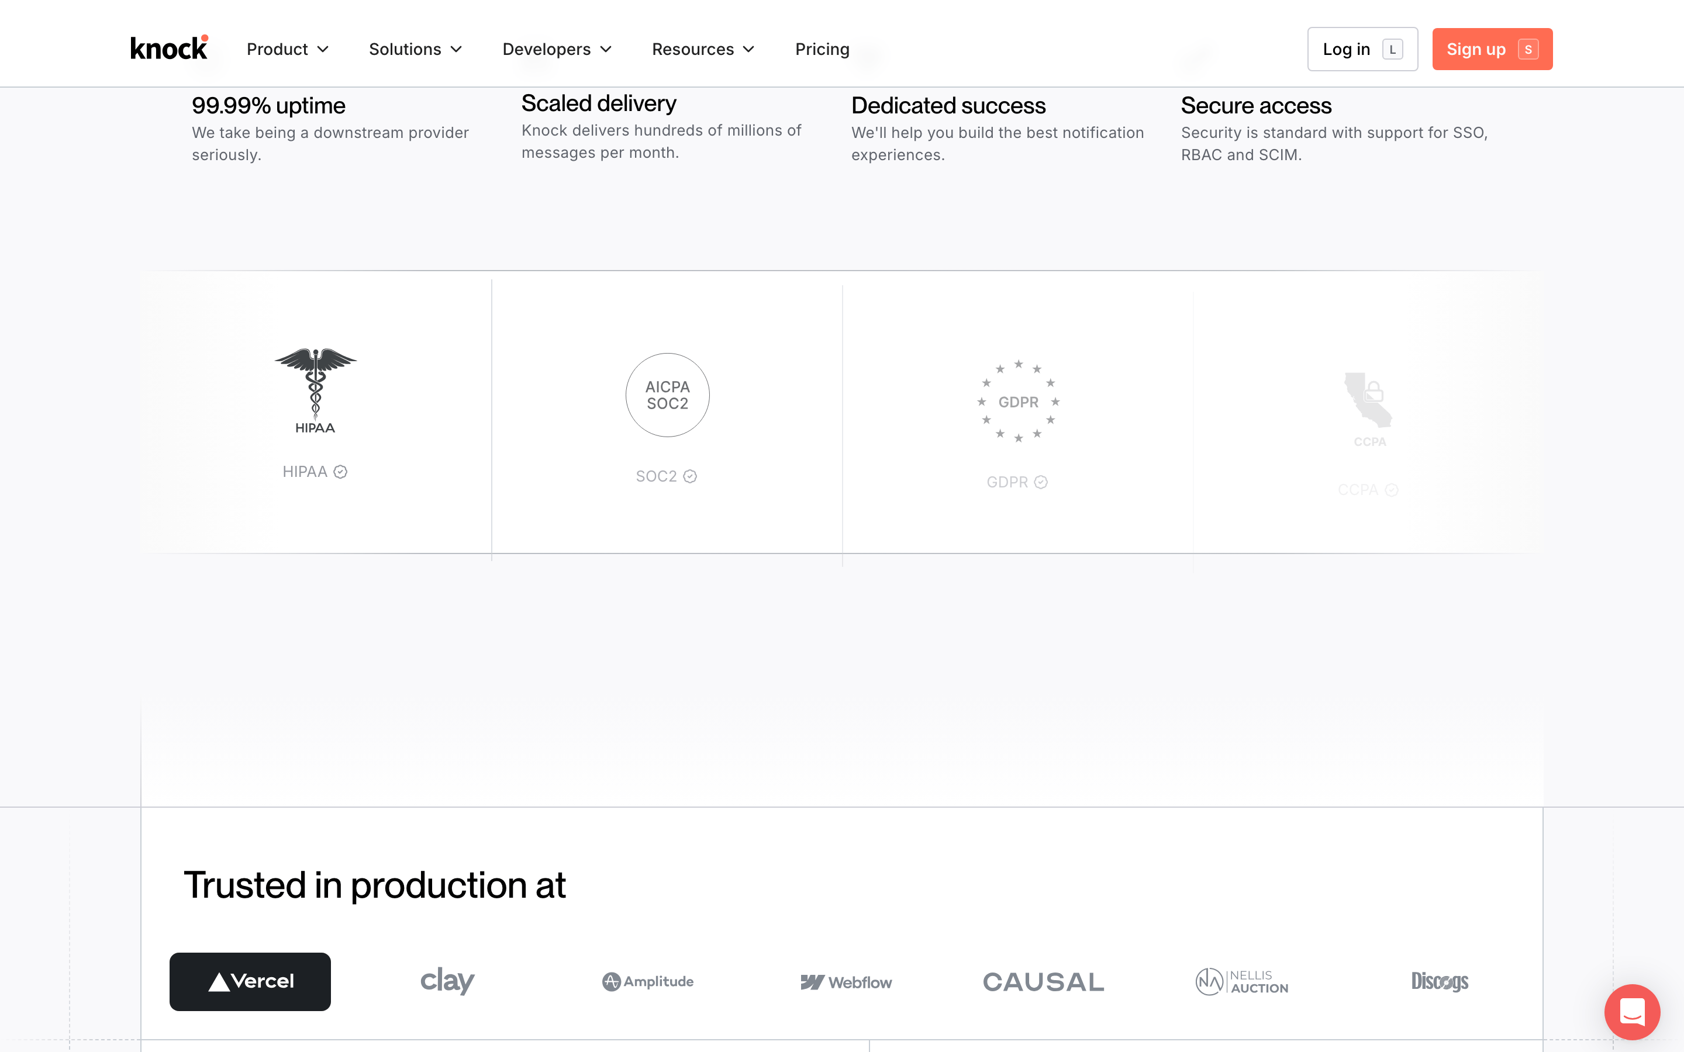Click the "Scaled delivery" heading
Screen dimensions: 1684x1052
point(598,103)
